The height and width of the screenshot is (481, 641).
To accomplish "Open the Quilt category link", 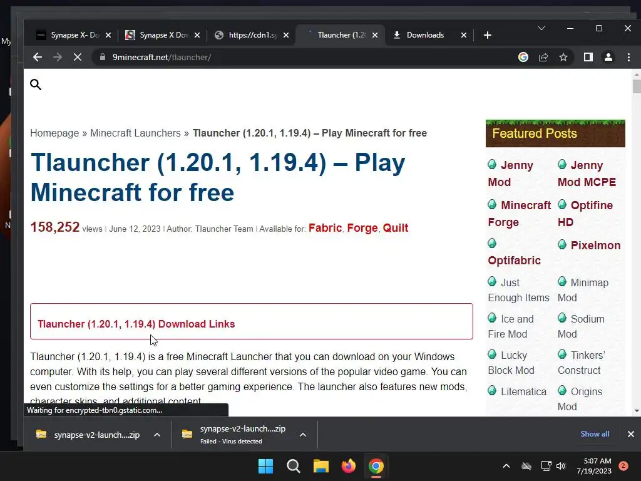I will pos(396,228).
